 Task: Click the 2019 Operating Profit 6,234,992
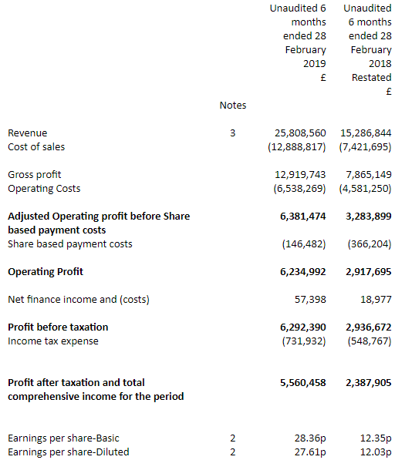tap(302, 272)
